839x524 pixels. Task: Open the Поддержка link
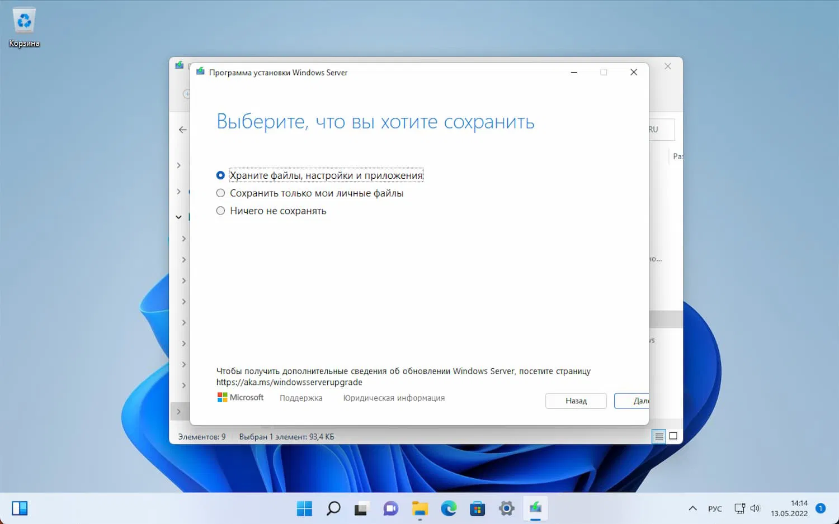[x=301, y=398]
